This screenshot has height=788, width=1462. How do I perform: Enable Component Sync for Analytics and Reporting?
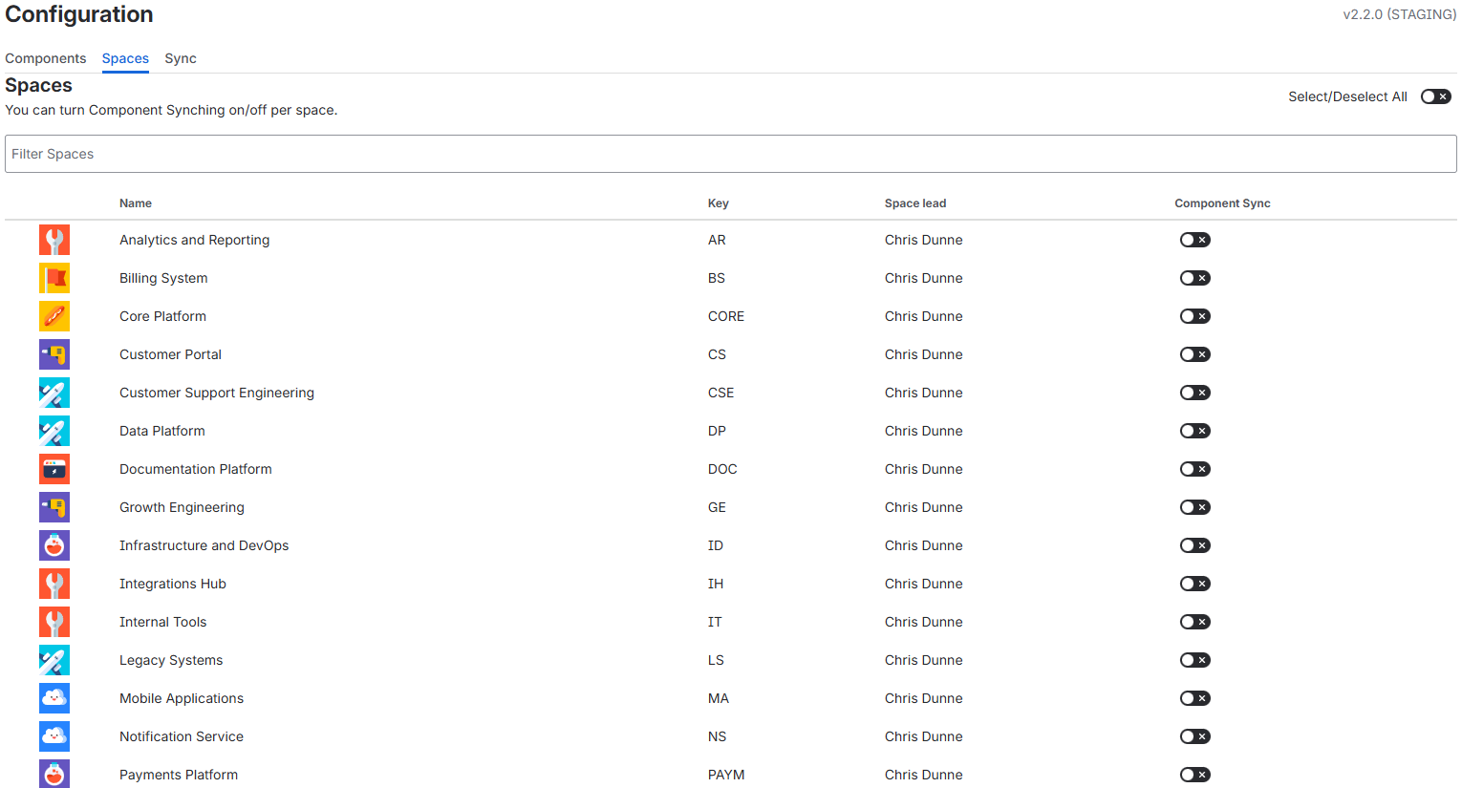pyautogui.click(x=1194, y=240)
